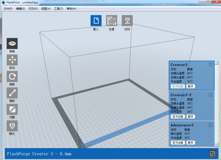Click 断开 button for Adventurer3
The image size is (221, 160).
[191, 143]
